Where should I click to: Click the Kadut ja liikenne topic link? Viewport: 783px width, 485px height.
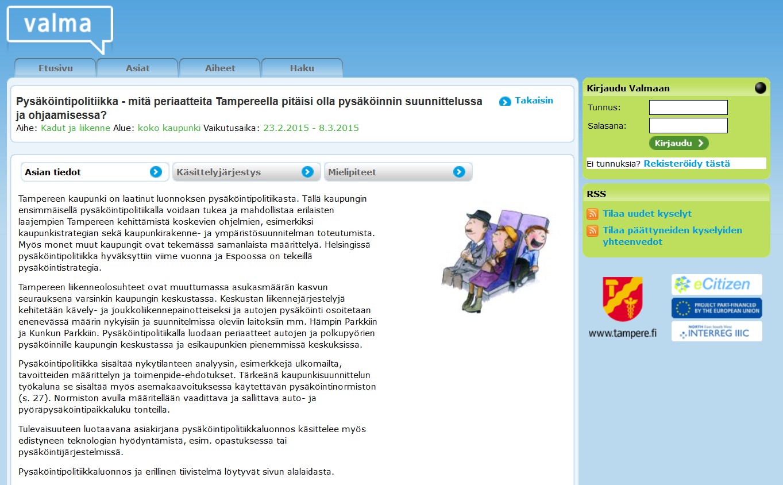click(x=75, y=128)
